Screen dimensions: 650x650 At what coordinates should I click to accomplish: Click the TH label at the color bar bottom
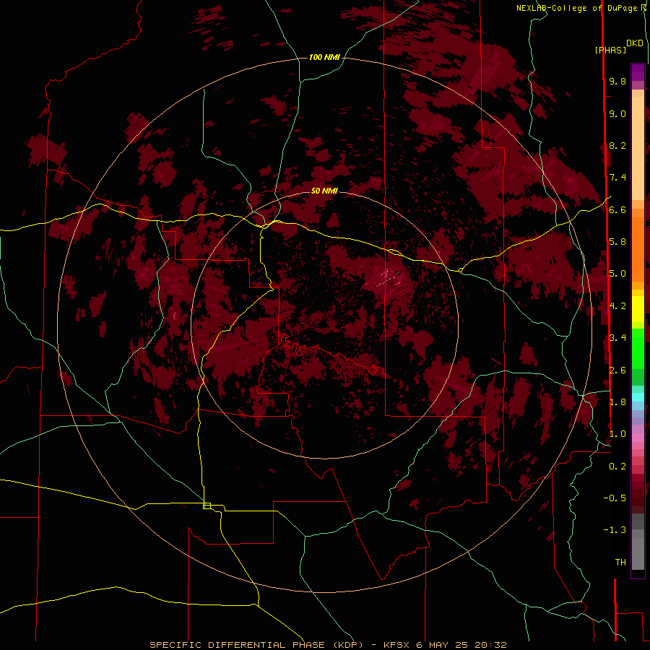(620, 563)
